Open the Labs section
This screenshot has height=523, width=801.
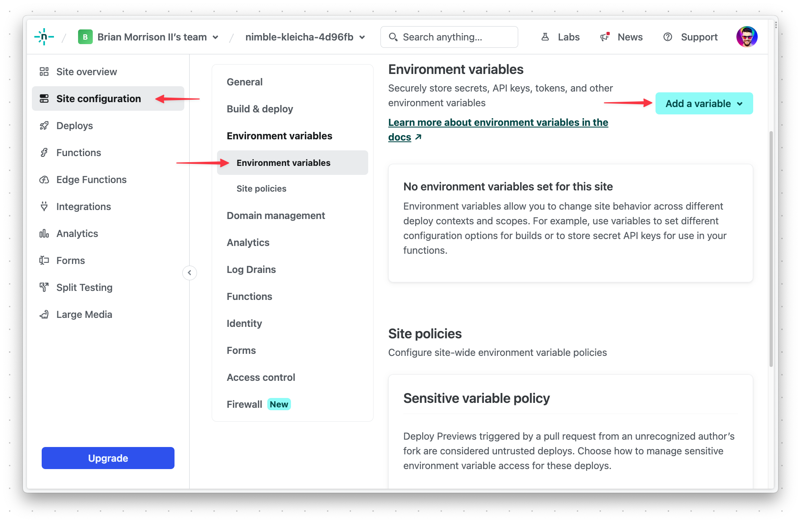pos(560,36)
